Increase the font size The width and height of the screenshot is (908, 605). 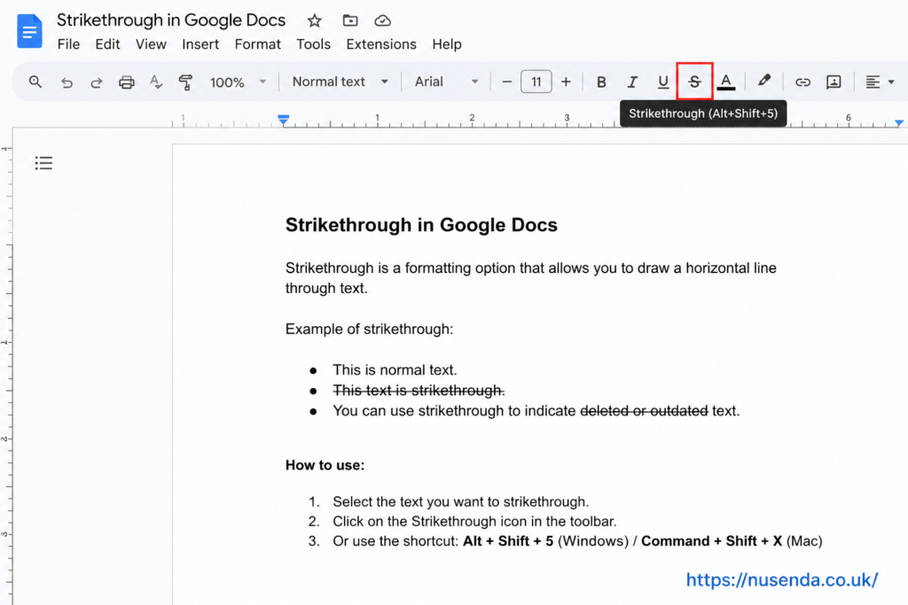click(x=566, y=82)
